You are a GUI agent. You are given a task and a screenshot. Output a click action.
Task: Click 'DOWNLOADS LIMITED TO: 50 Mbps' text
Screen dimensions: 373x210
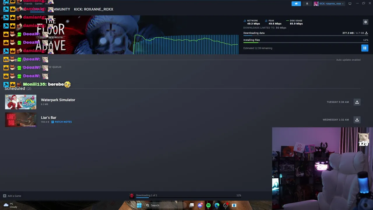click(x=265, y=28)
